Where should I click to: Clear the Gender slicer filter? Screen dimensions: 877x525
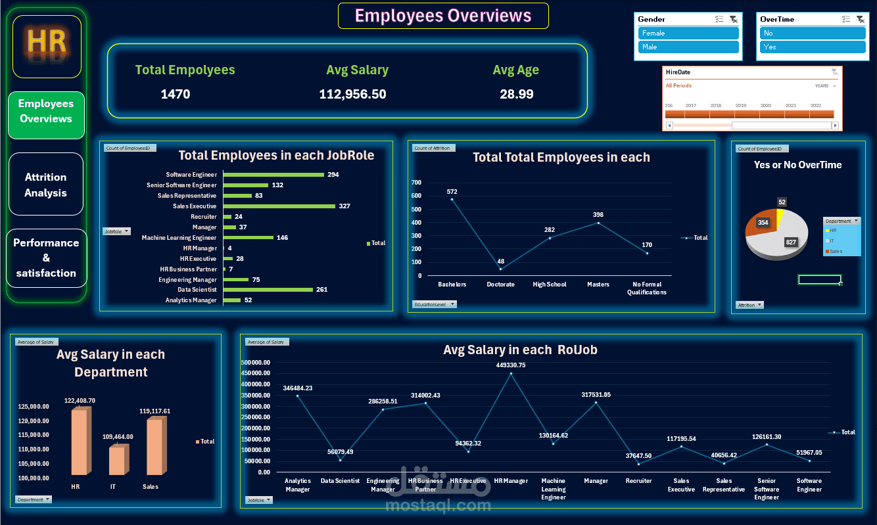click(x=733, y=20)
